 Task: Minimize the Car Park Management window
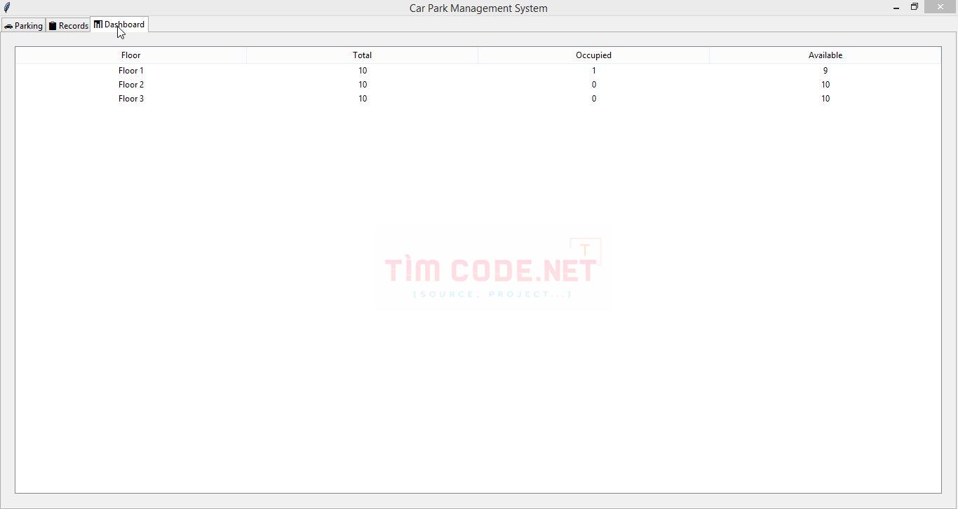pos(896,8)
